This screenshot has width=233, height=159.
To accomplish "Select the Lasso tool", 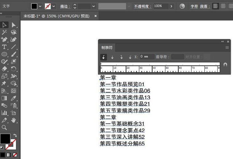I will tap(14, 32).
